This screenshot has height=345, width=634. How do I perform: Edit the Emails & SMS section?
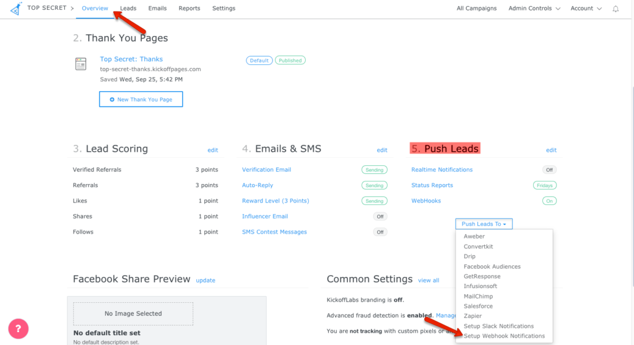tap(382, 150)
